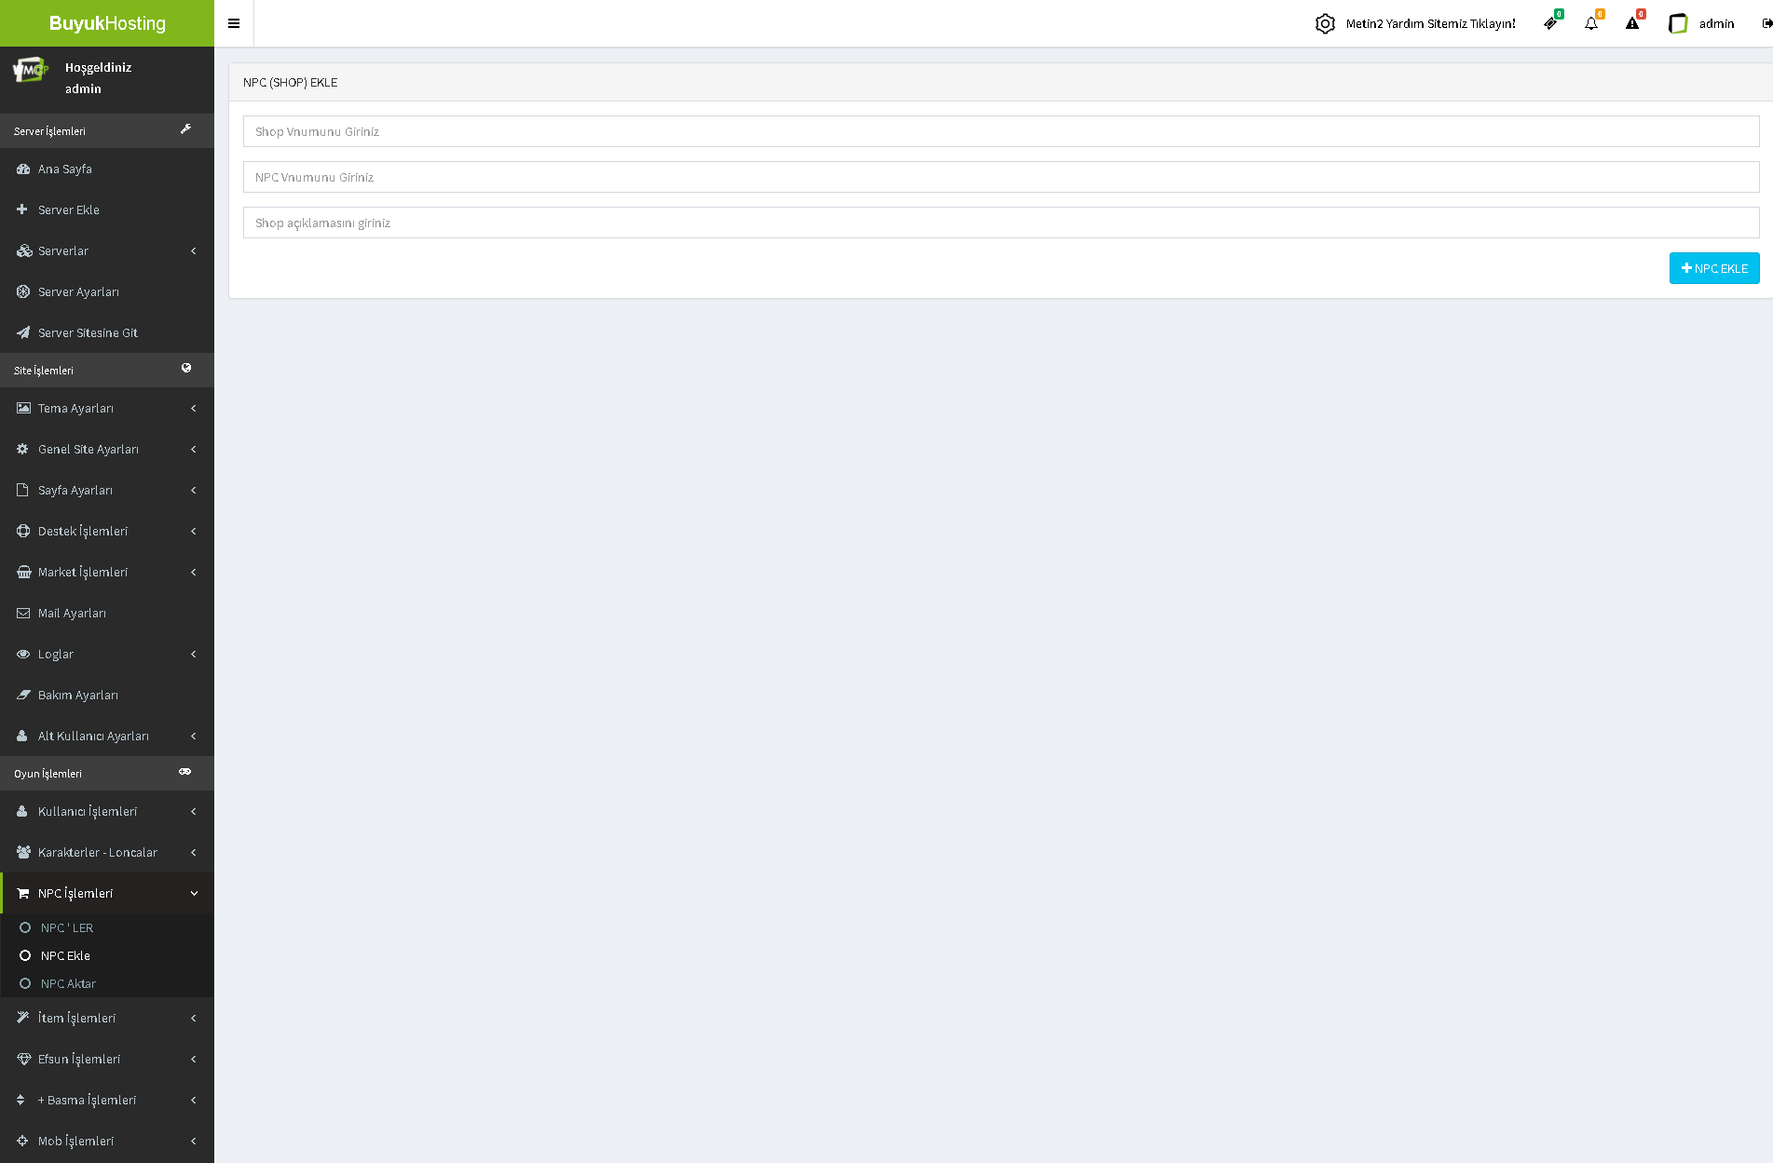Viewport: 1773px width, 1163px height.
Task: Open the Bakım Ayarları menu item
Action: coord(78,695)
